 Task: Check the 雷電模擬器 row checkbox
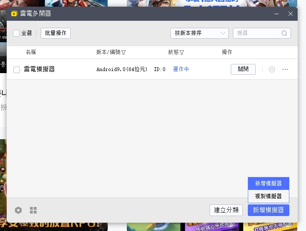[17, 70]
